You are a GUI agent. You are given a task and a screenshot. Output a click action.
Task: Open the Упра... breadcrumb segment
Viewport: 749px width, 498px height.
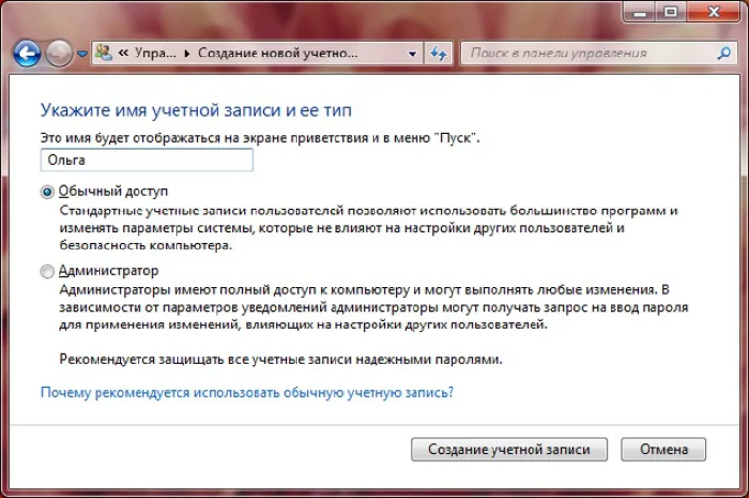155,53
